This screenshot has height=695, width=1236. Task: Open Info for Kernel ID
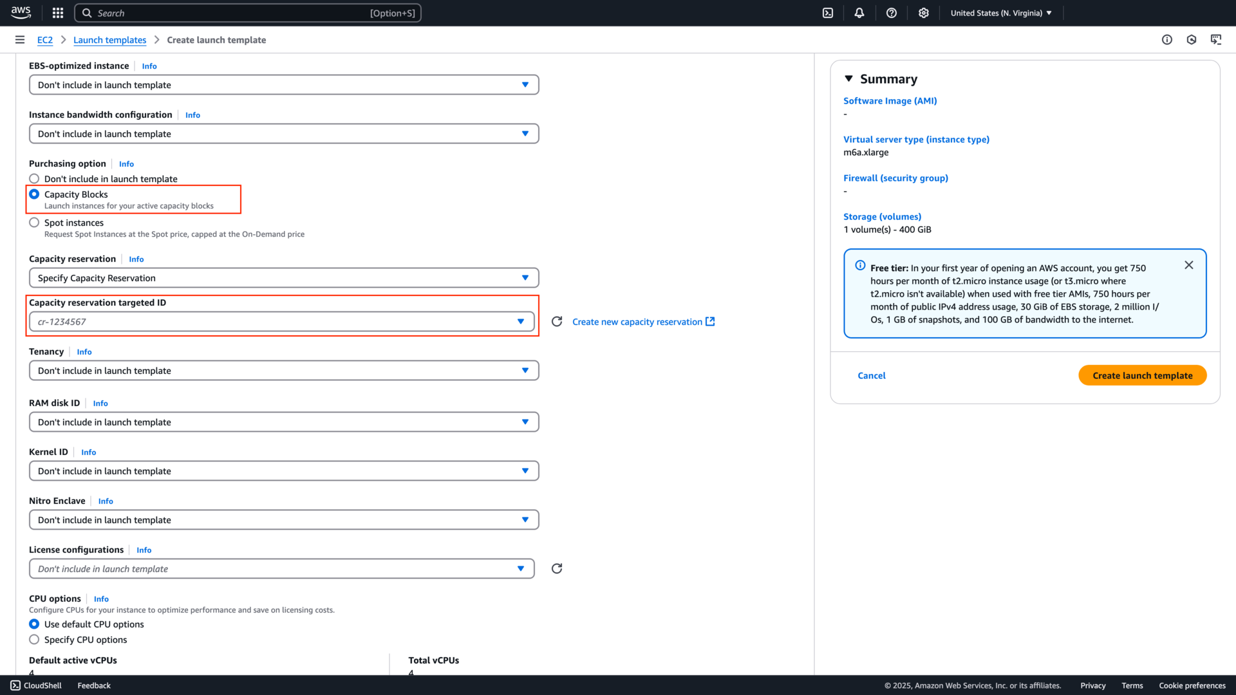point(89,452)
